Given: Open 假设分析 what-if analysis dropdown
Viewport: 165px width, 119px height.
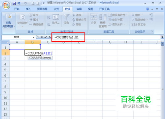Looking at the screenshot, I should coord(116,24).
